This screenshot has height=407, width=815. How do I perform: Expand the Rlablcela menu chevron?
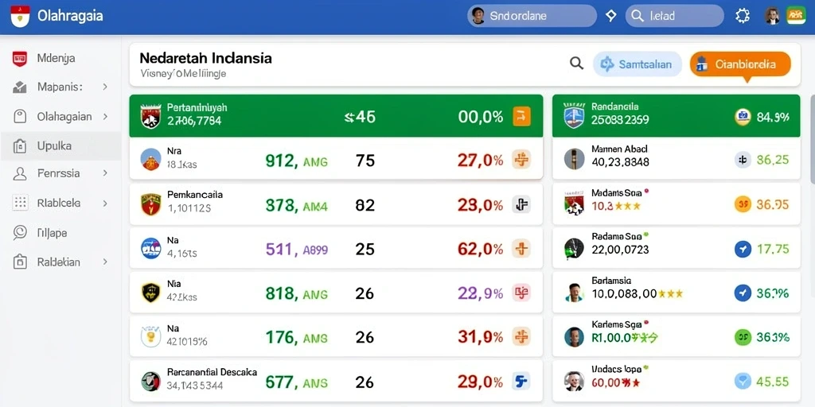click(105, 203)
